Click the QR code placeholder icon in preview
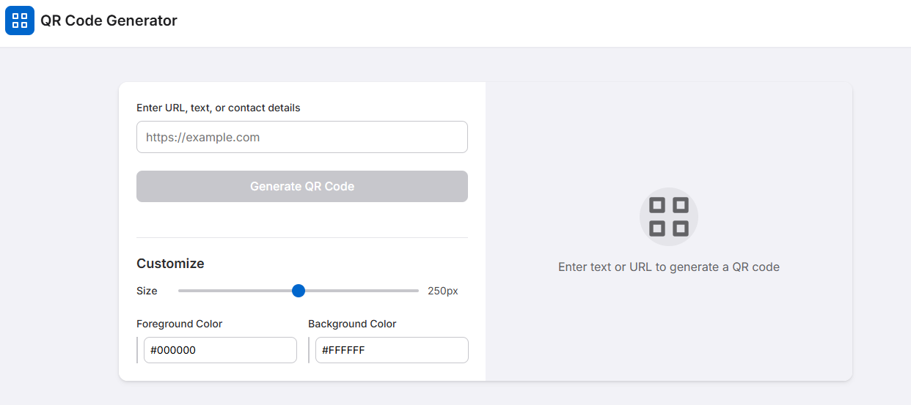 [x=669, y=217]
